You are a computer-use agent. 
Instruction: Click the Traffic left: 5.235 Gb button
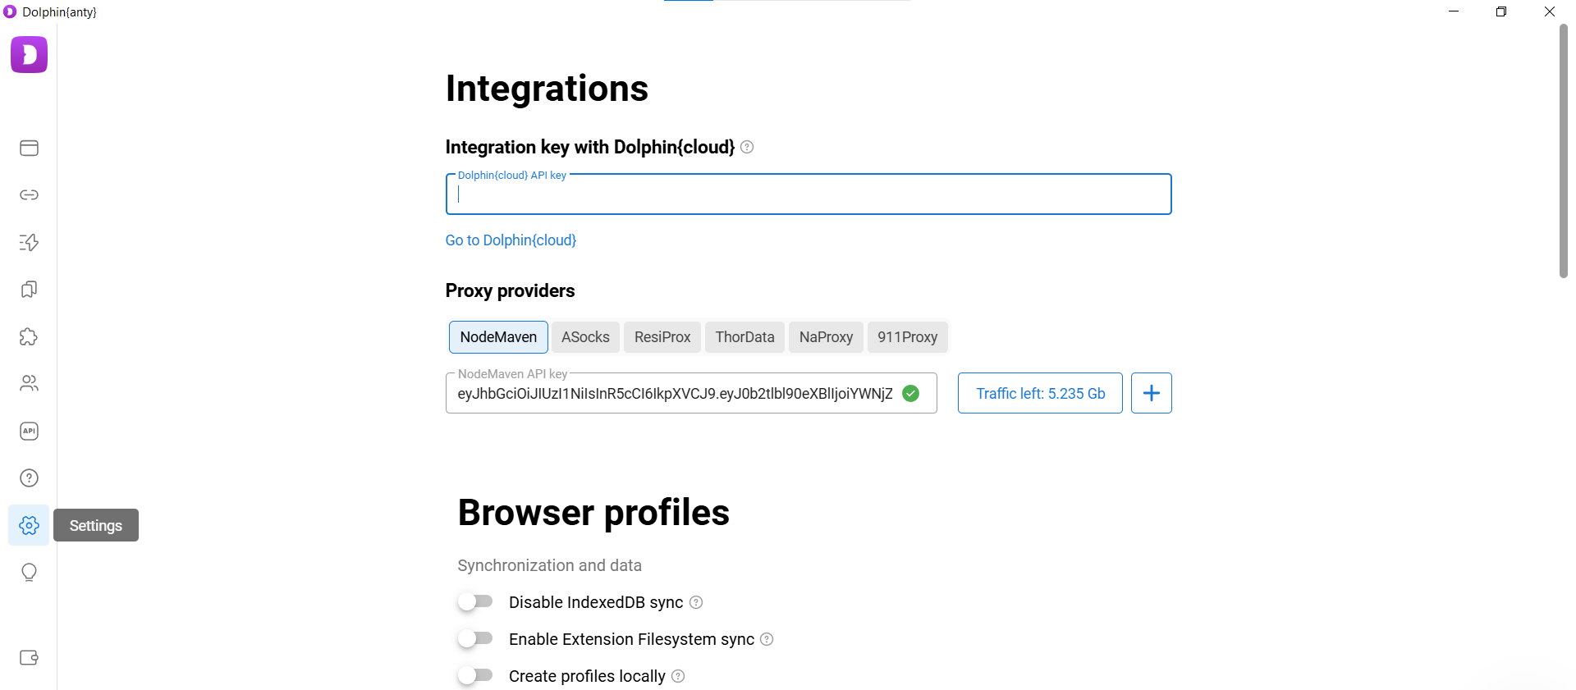(x=1040, y=393)
